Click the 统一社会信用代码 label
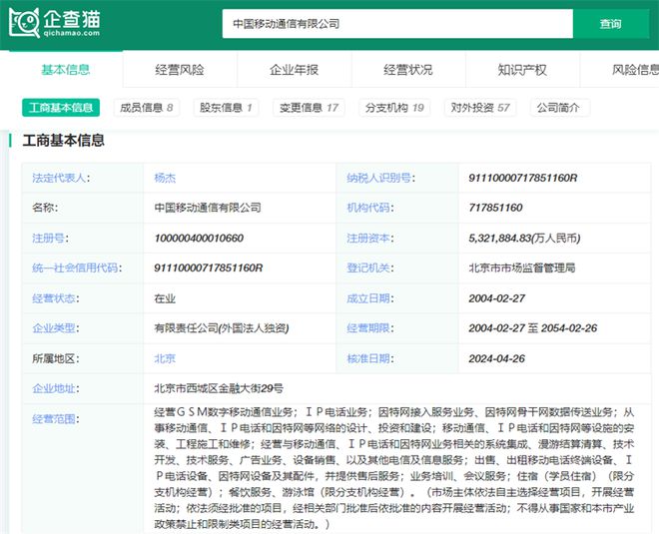659x534 pixels. pos(77,267)
